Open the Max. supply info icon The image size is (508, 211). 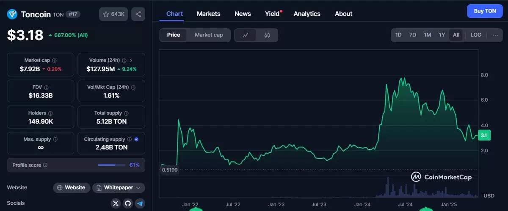click(55, 139)
